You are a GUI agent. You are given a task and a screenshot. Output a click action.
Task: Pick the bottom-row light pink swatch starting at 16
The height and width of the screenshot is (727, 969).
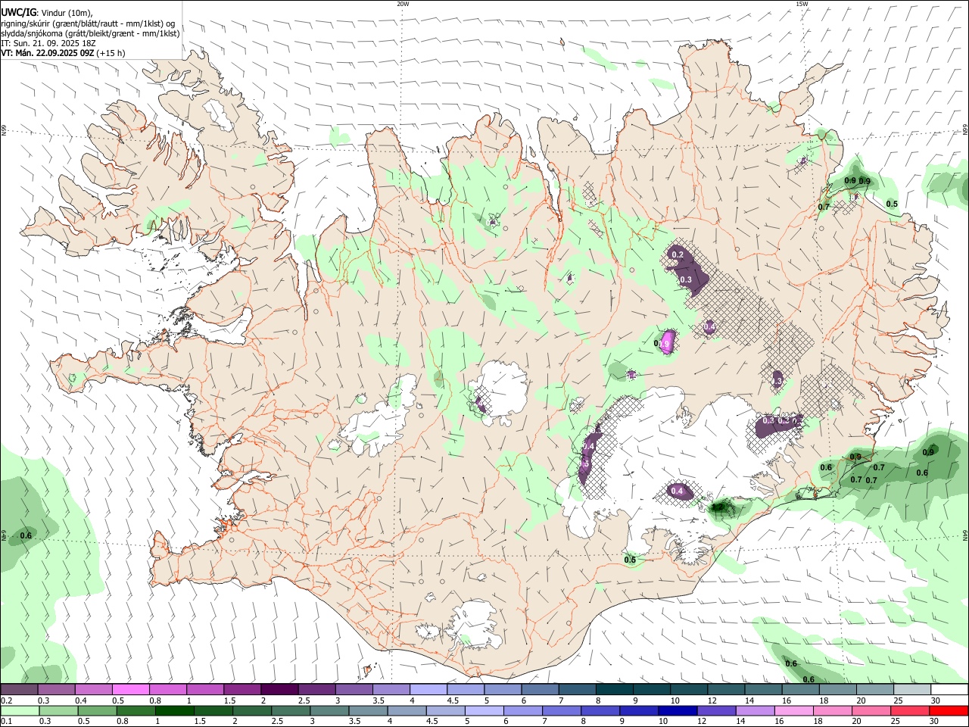[793, 710]
